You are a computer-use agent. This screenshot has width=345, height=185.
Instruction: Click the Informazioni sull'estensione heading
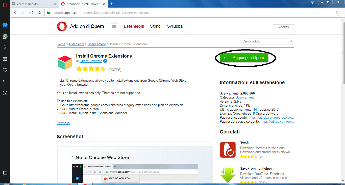pos(252,82)
